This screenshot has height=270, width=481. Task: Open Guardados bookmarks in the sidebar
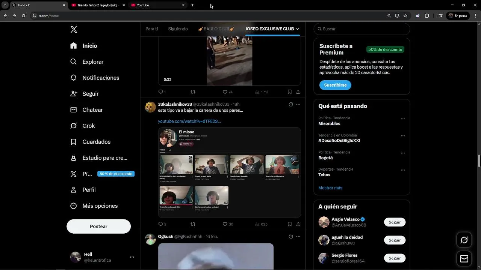[x=90, y=142]
